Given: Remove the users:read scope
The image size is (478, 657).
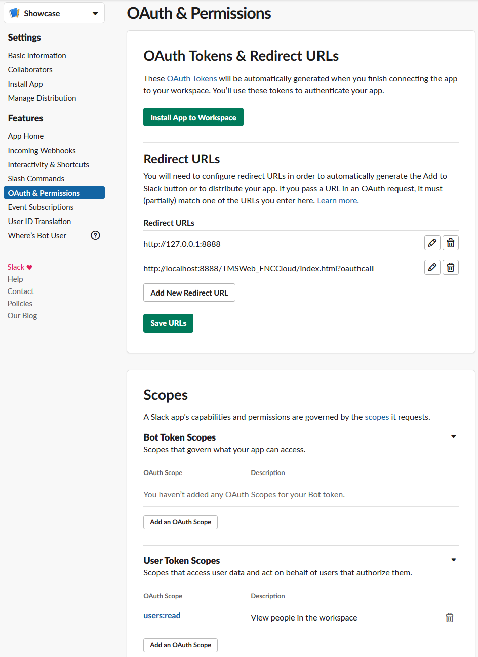Looking at the screenshot, I should coord(449,617).
